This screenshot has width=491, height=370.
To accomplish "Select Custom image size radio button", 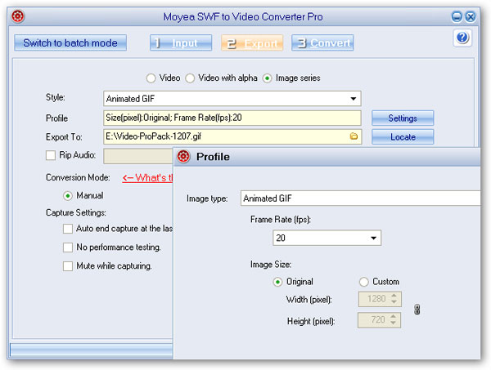I will point(363,282).
